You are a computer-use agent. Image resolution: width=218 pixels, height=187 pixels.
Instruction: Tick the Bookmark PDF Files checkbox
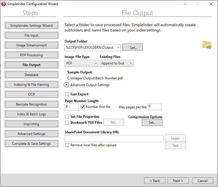pos(67,123)
